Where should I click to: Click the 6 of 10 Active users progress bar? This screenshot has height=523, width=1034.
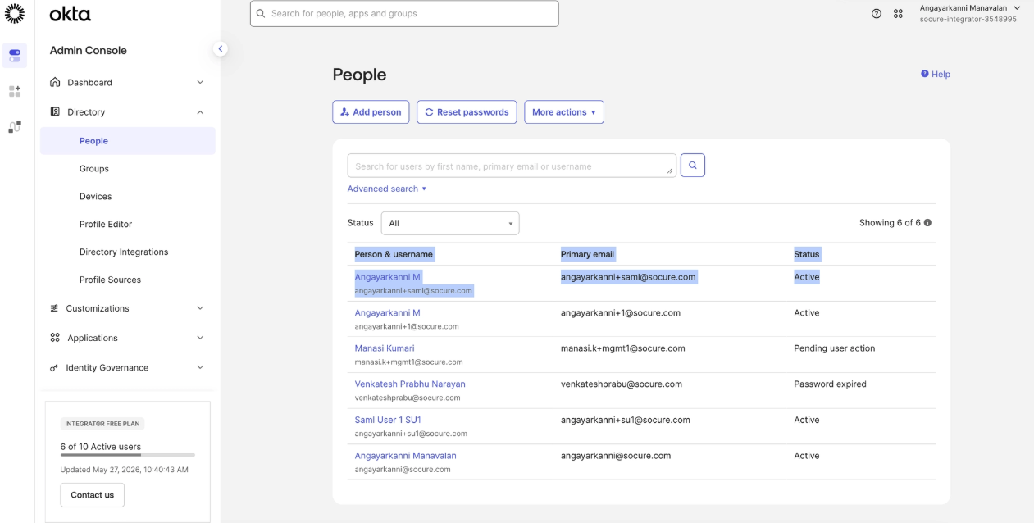(x=128, y=454)
